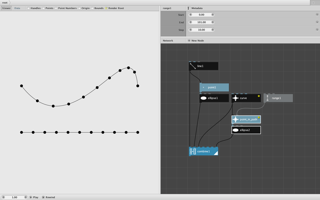Image resolution: width=320 pixels, height=200 pixels.
Task: Decrease the Start value
Action: click(191, 15)
